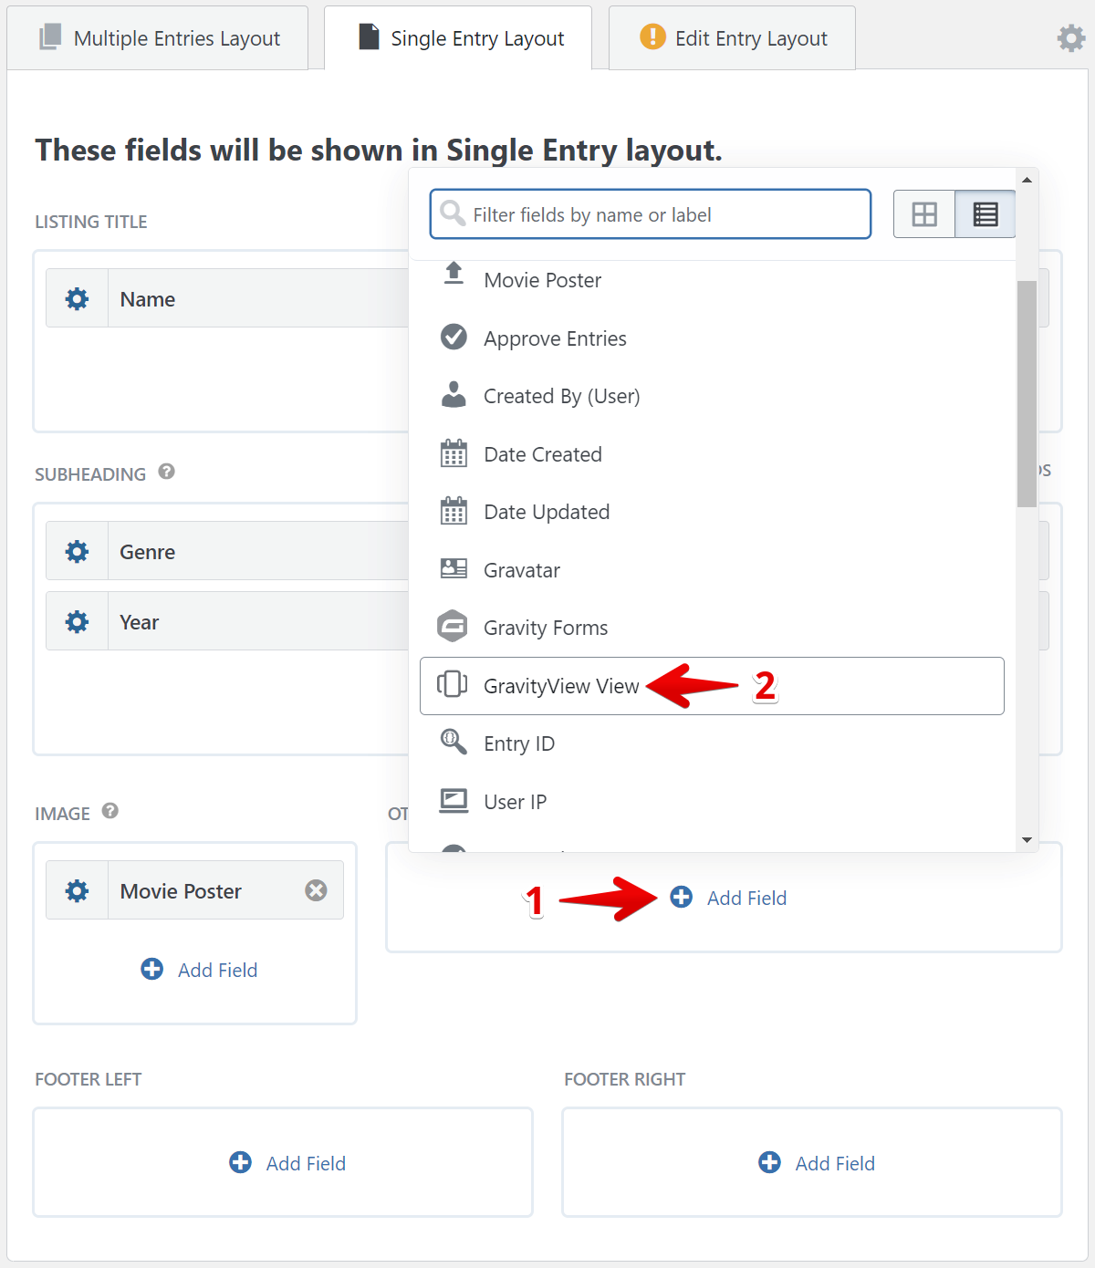
Task: Click Image zone help question icon
Action: coord(110,811)
